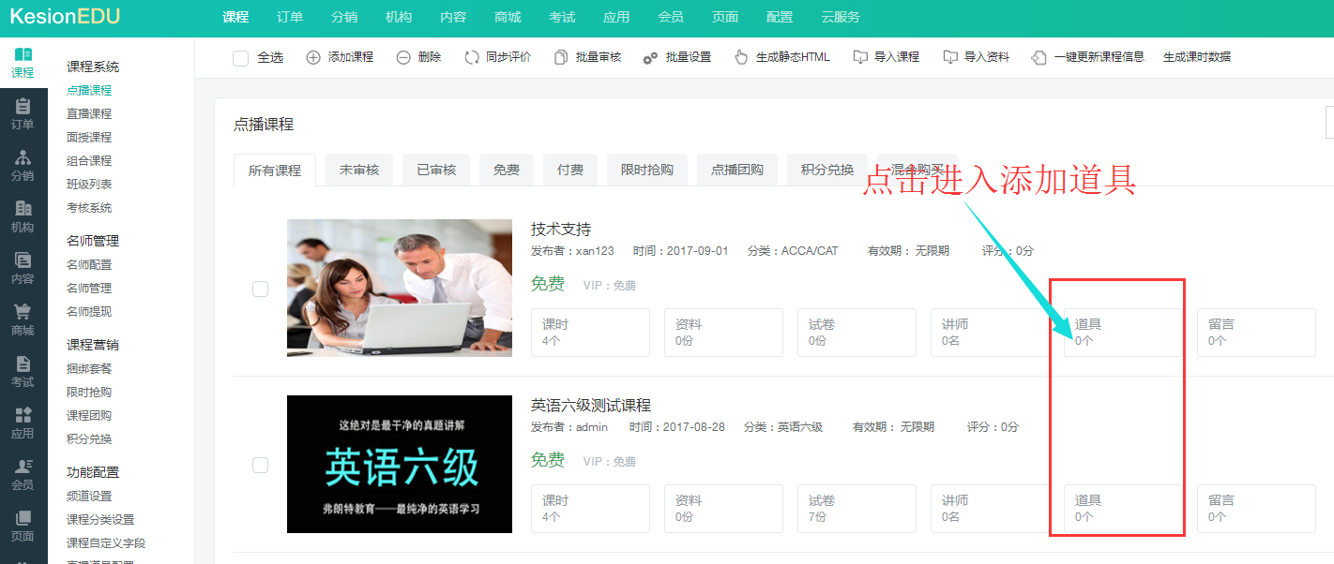The image size is (1334, 564).
Task: Open the 考试 document icon in sidebar
Action: coord(23,364)
